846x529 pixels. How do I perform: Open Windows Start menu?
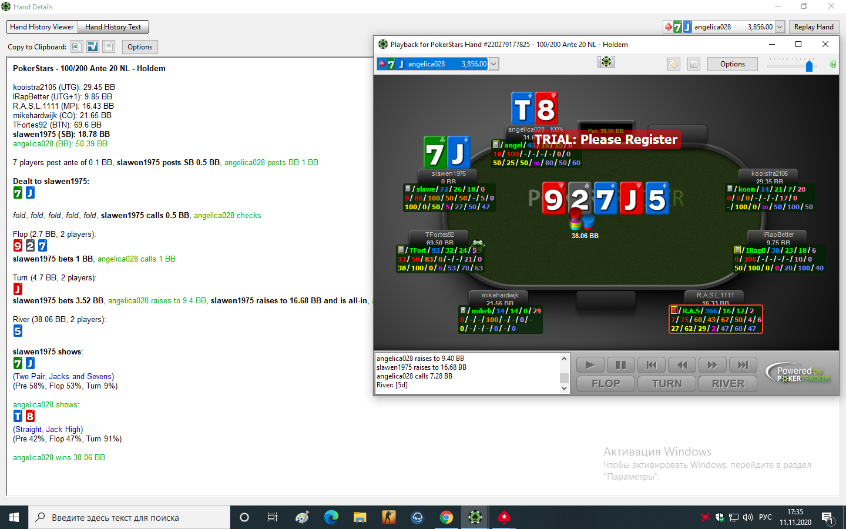pyautogui.click(x=14, y=517)
